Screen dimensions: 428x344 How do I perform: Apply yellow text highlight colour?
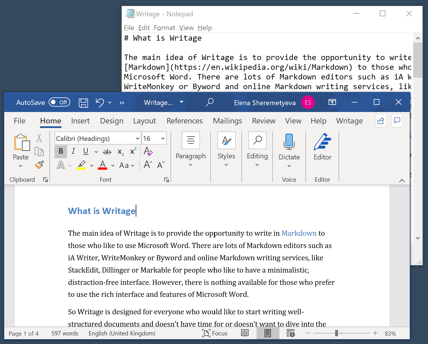[81, 165]
